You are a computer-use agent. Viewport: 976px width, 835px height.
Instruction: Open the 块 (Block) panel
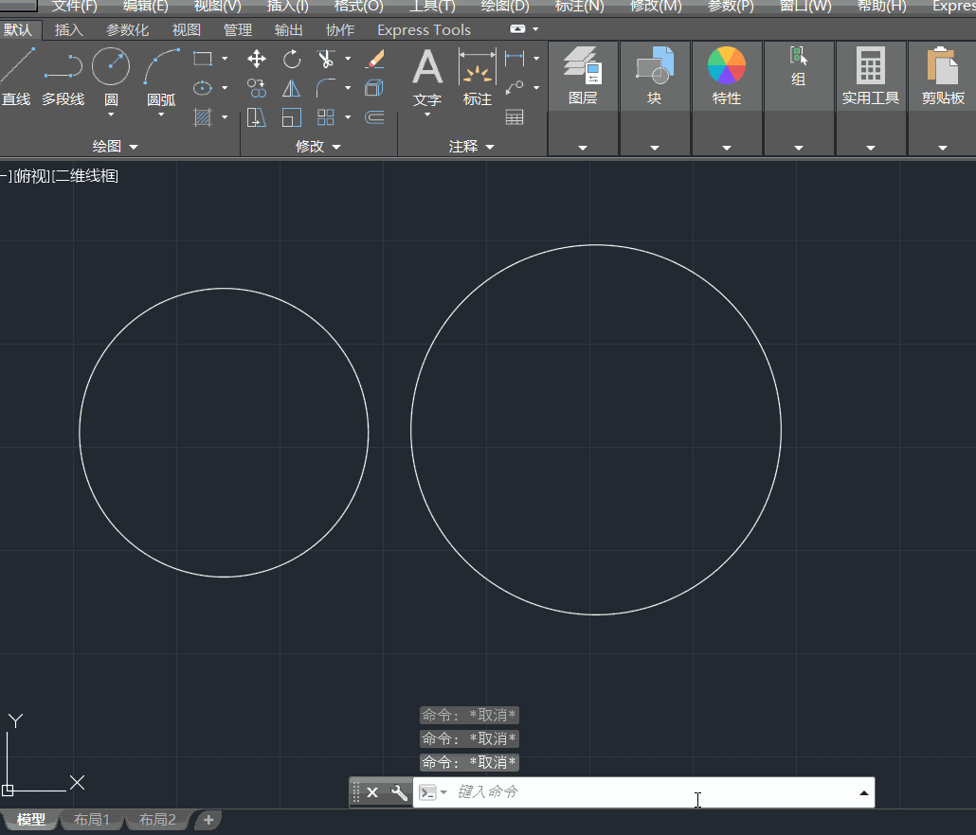655,77
